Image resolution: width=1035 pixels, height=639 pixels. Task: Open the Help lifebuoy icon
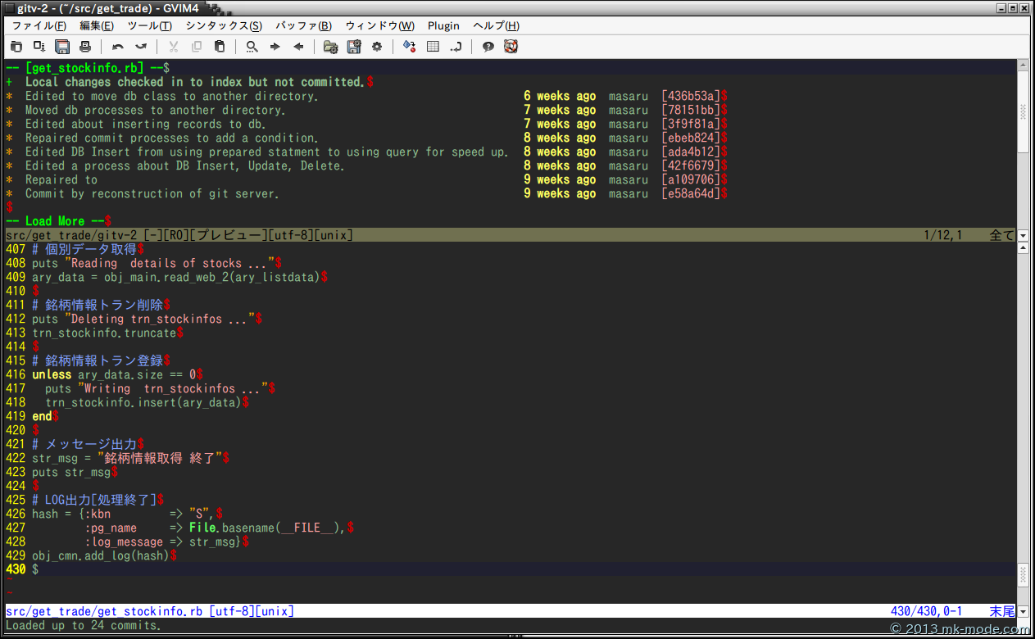coord(511,47)
